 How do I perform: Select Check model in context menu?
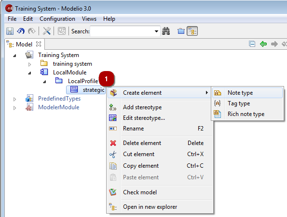click(x=160, y=192)
